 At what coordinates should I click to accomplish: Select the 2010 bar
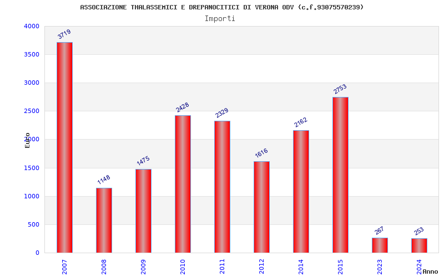(183, 184)
